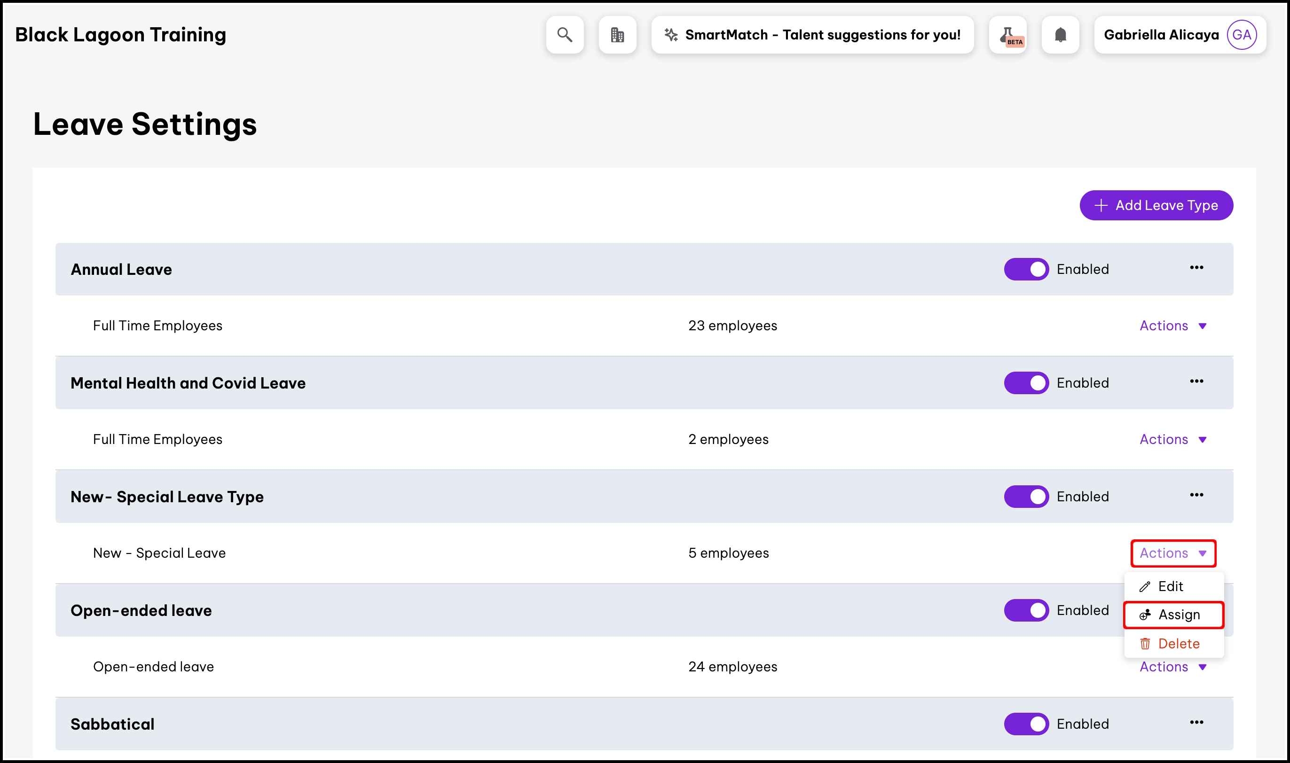Collapse the Actions dropdown for New - Special Leave
Image resolution: width=1290 pixels, height=763 pixels.
pyautogui.click(x=1173, y=553)
